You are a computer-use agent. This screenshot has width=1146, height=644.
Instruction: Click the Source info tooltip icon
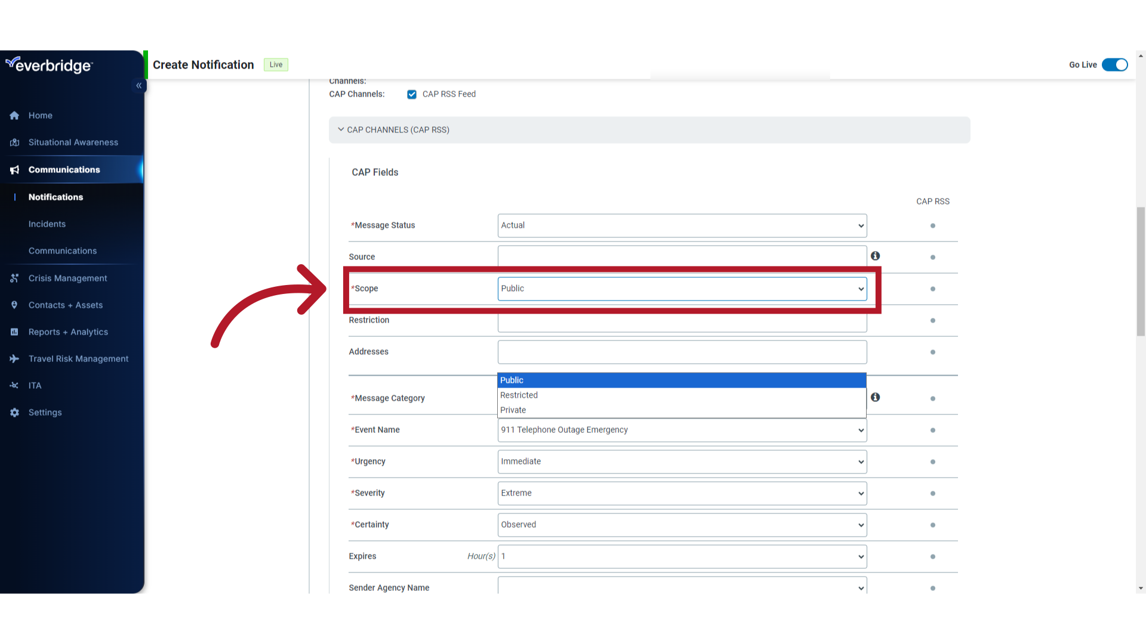(875, 256)
